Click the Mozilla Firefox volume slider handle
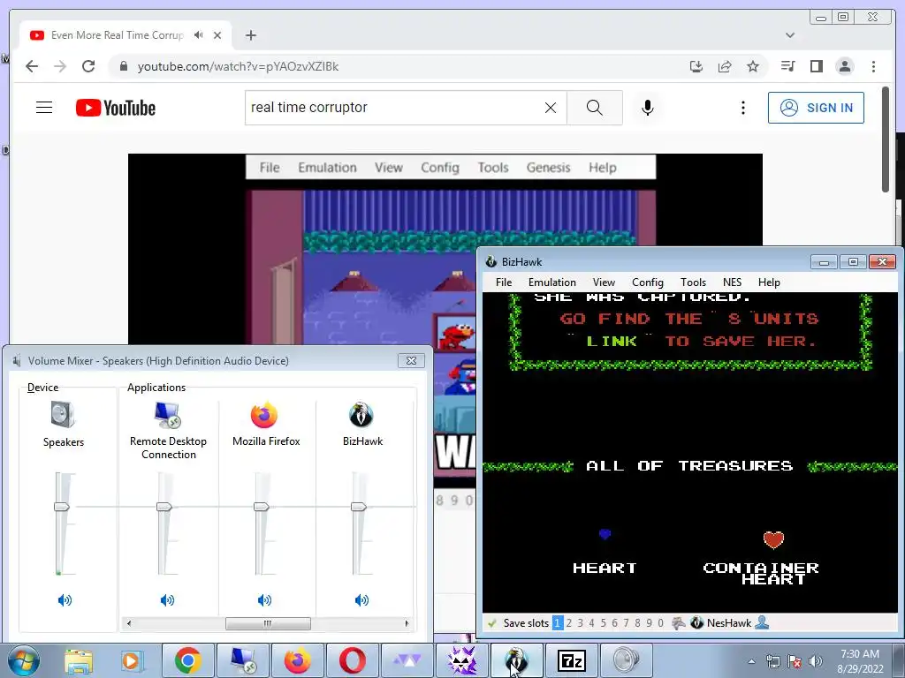 pyautogui.click(x=262, y=507)
